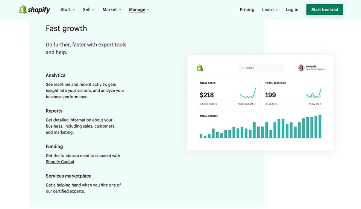The height and width of the screenshot is (209, 361).
Task: Click the Analytics heading
Action: [x=56, y=75]
